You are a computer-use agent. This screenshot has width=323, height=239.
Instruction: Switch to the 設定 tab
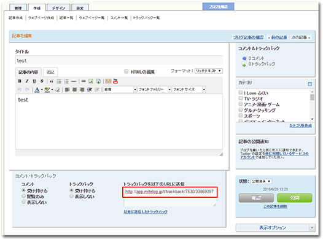click(x=80, y=8)
